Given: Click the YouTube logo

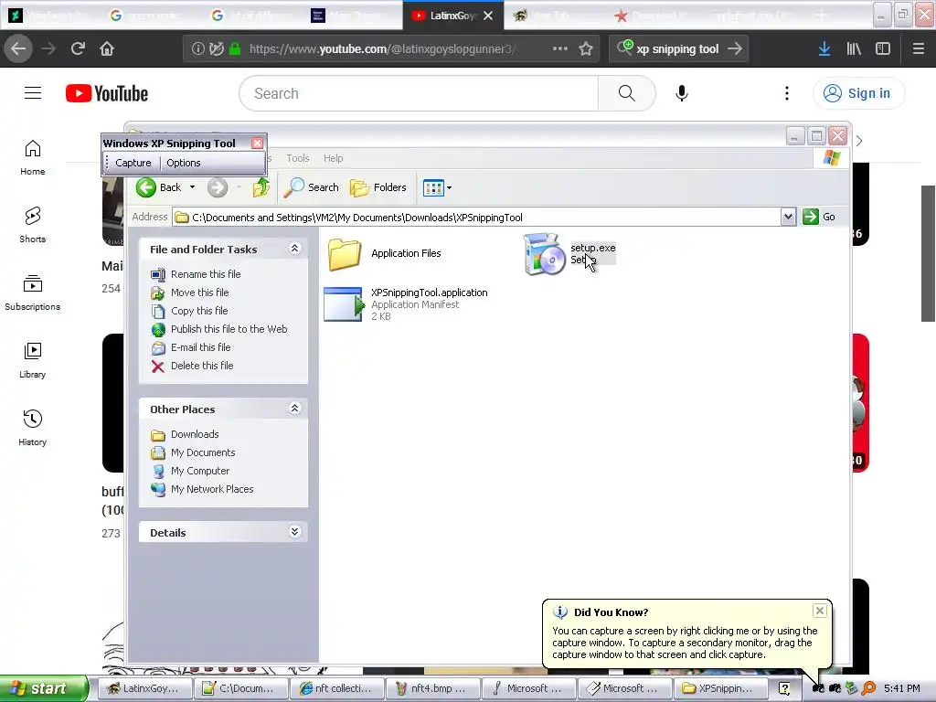Looking at the screenshot, I should point(107,93).
